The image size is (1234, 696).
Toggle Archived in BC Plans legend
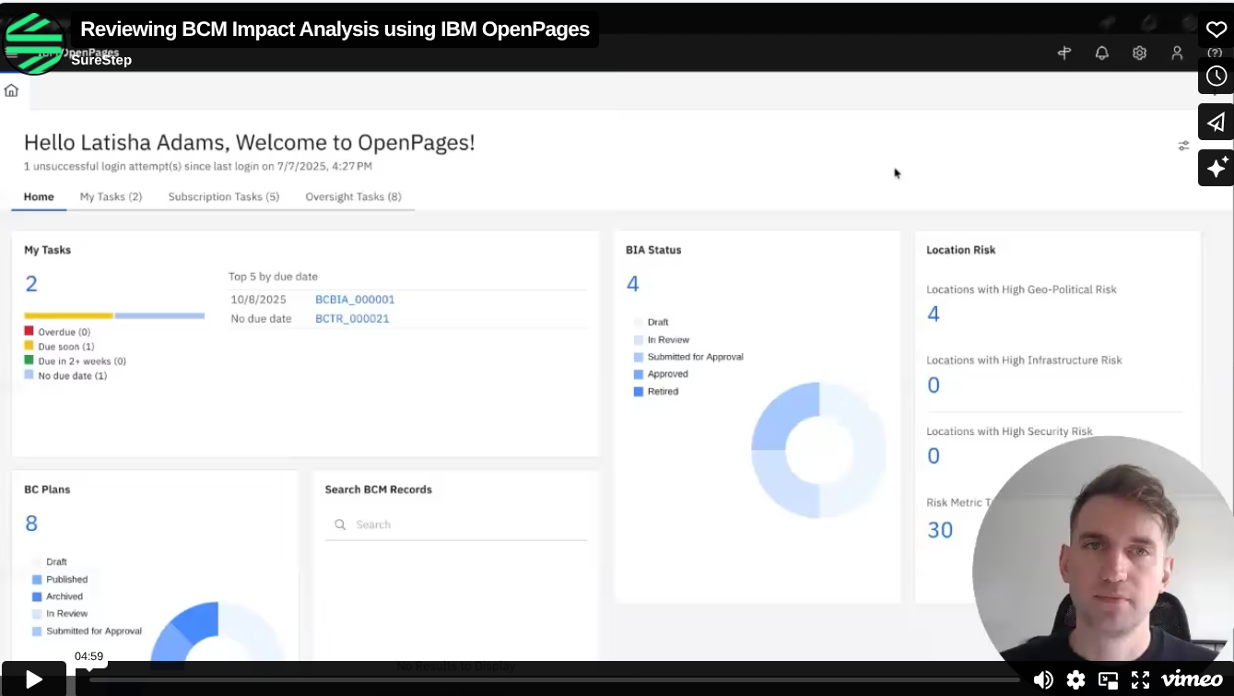(x=57, y=596)
